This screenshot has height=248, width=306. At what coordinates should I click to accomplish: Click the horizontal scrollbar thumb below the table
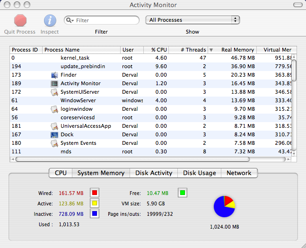coord(133,159)
